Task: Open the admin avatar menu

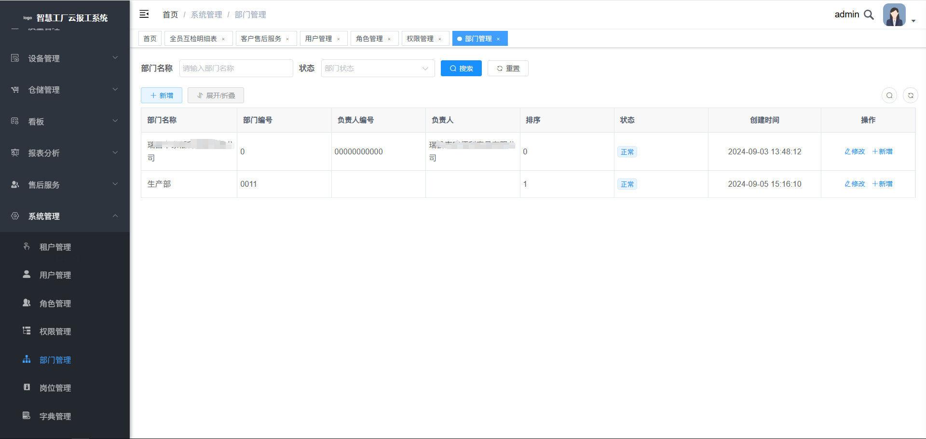Action: [894, 15]
